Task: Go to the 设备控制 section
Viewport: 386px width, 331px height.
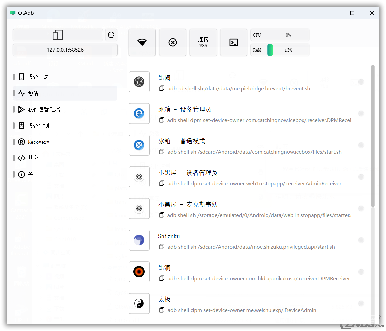Action: point(65,126)
